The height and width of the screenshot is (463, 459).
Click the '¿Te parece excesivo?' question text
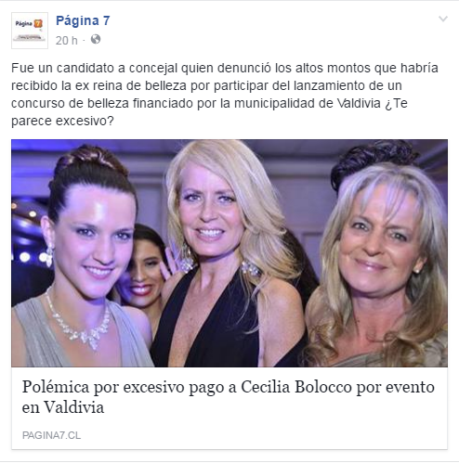(209, 112)
